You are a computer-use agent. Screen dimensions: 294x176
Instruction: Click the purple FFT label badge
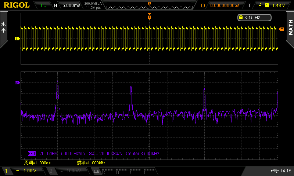[x=32, y=153]
